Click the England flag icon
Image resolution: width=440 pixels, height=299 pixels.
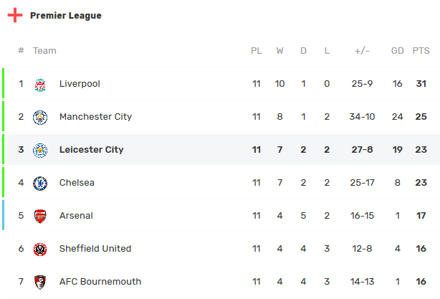(15, 15)
